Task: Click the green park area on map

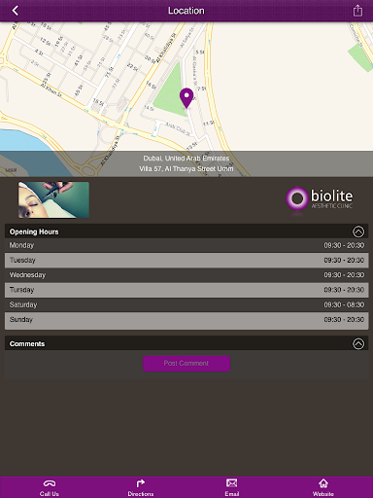Action: click(x=169, y=90)
